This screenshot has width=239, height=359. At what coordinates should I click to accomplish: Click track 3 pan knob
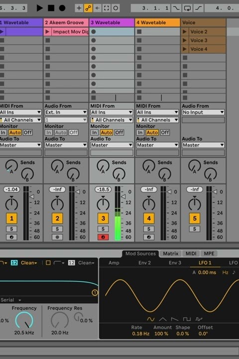(103, 203)
